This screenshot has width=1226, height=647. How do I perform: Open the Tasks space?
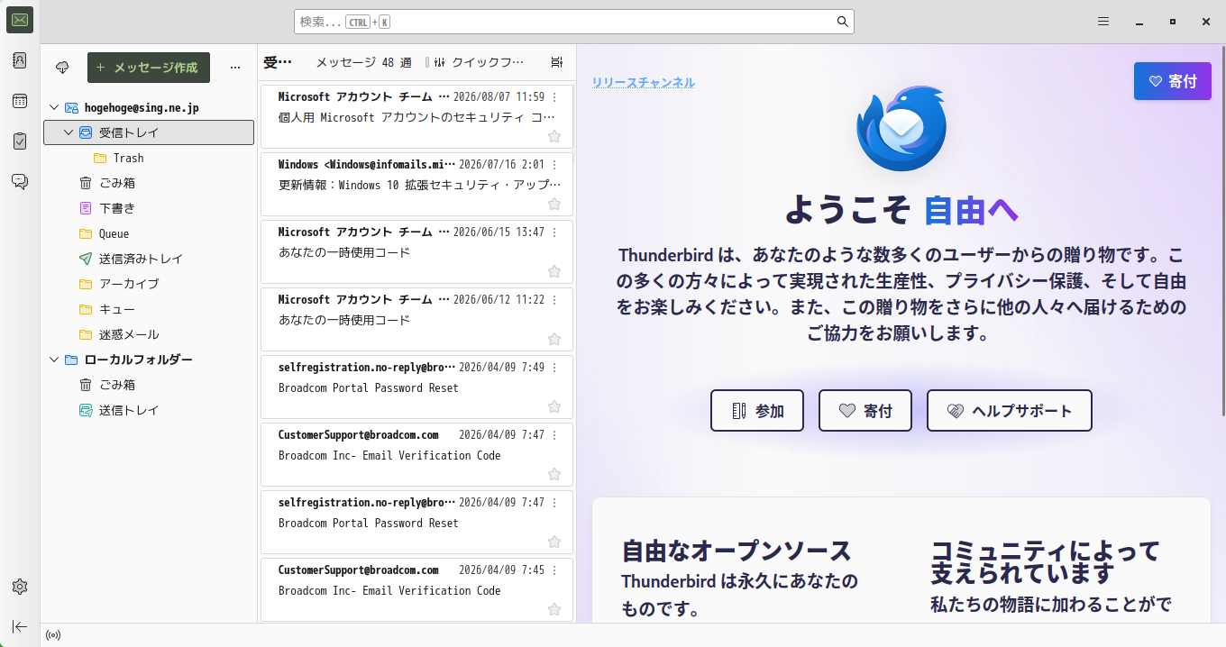click(x=20, y=141)
